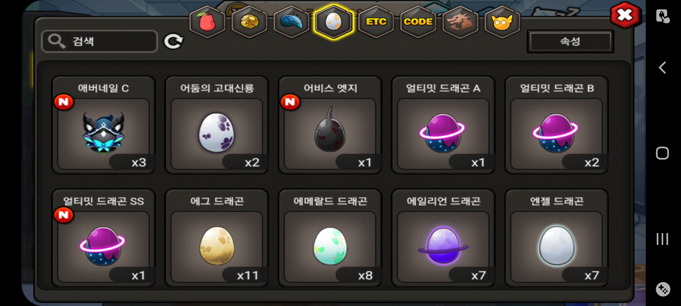681x306 pixels.
Task: Tap the gamepad icon in side panel
Action: [x=663, y=289]
